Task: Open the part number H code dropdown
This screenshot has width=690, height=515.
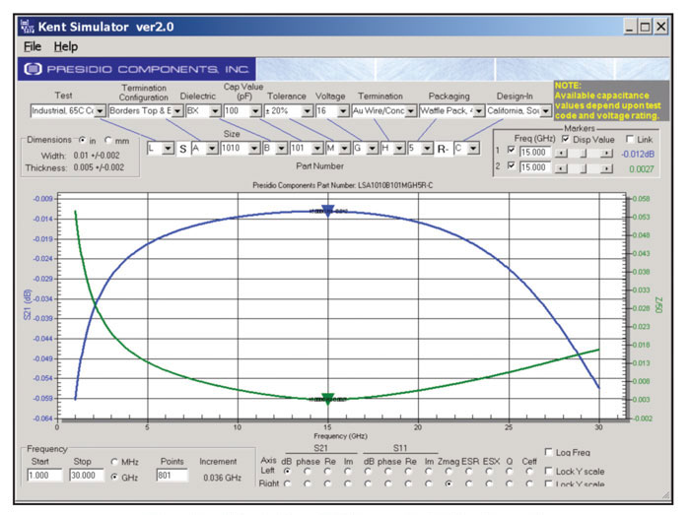Action: [399, 149]
